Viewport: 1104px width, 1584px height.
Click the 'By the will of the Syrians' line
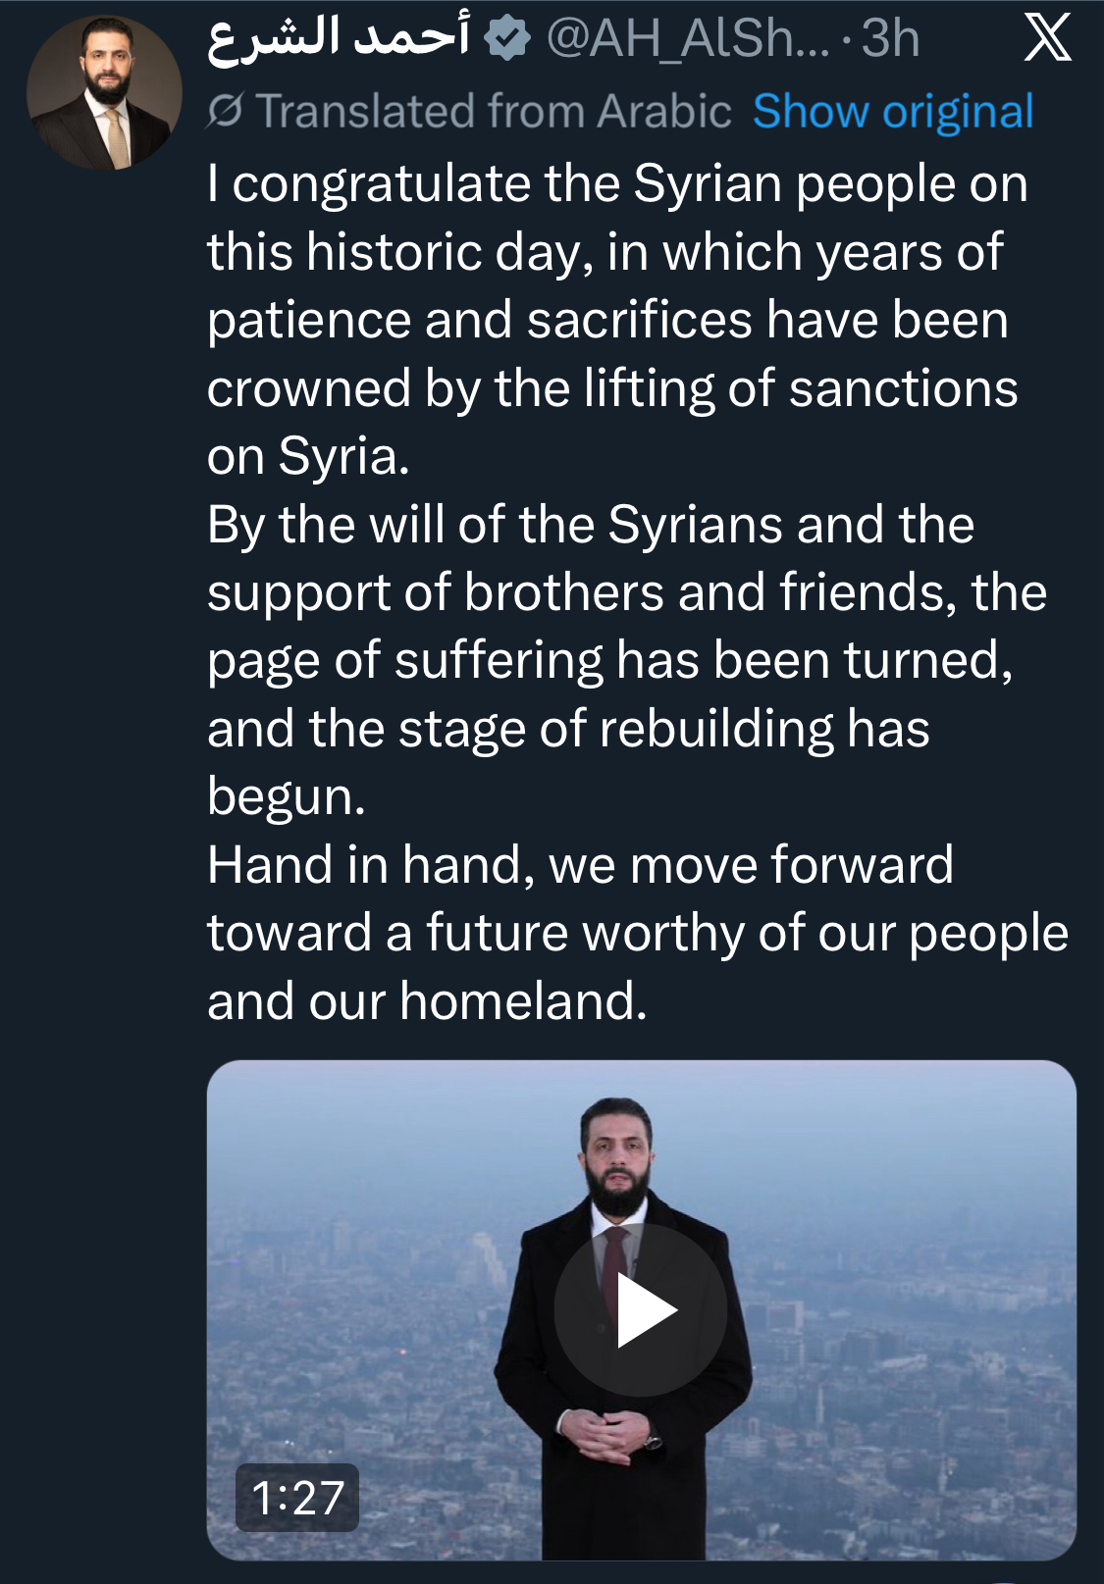(590, 524)
